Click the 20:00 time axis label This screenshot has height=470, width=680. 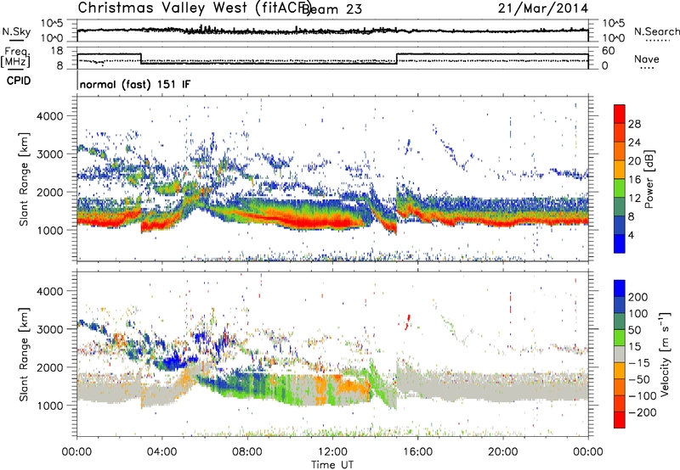(503, 452)
